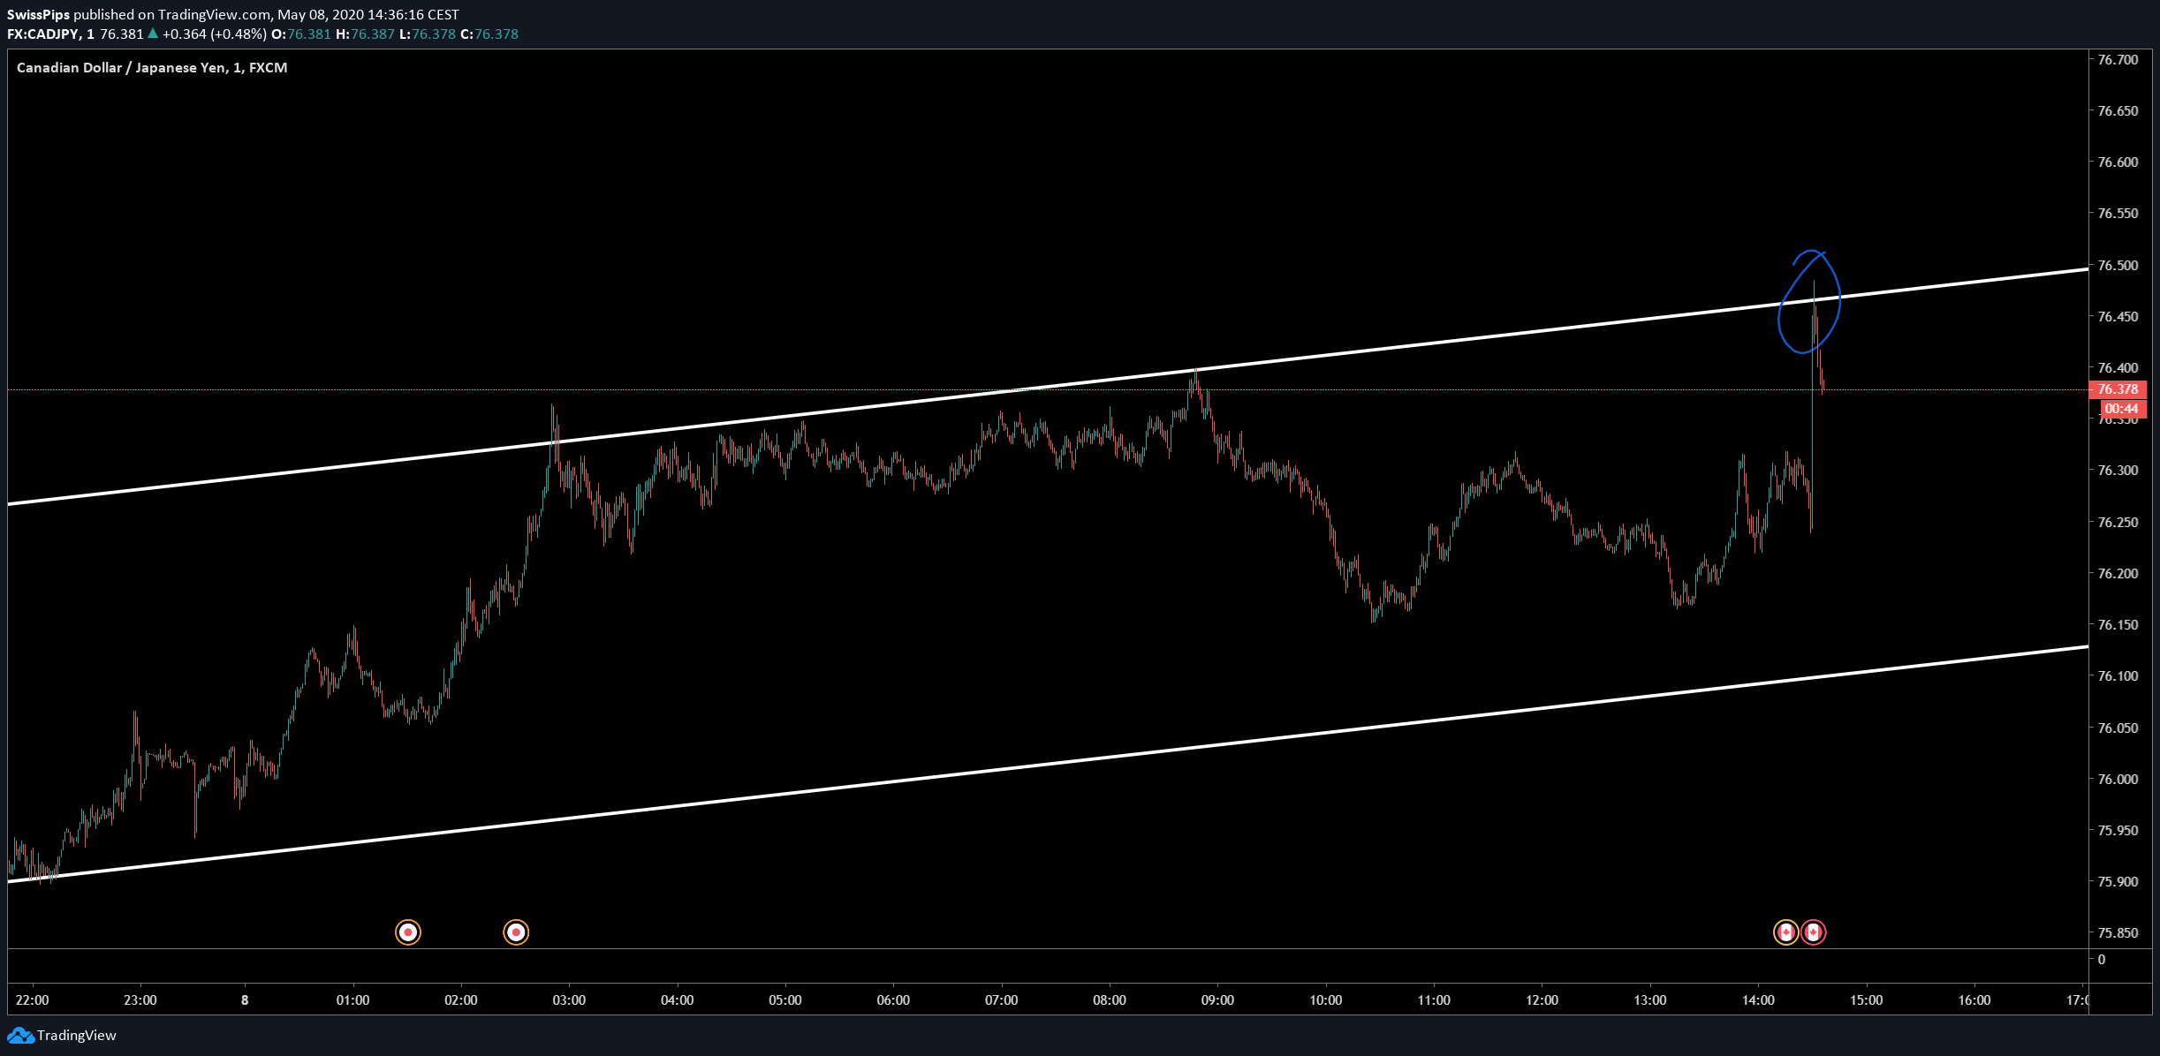Click the O:76.381 open value

point(300,34)
